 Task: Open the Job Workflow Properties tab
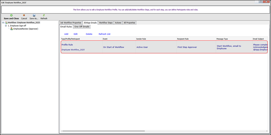tap(71, 23)
